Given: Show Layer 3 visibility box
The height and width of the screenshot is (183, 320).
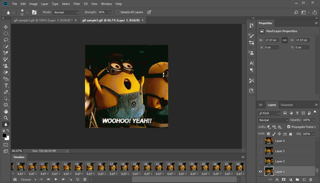Looking at the screenshot, I should pyautogui.click(x=260, y=151).
